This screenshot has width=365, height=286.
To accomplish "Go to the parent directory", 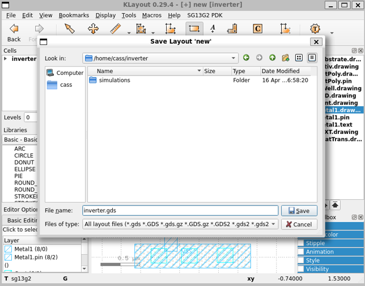I will point(272,58).
